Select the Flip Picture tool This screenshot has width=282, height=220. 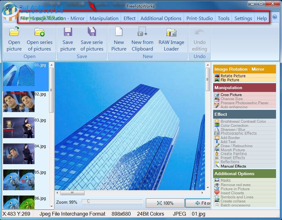click(231, 80)
